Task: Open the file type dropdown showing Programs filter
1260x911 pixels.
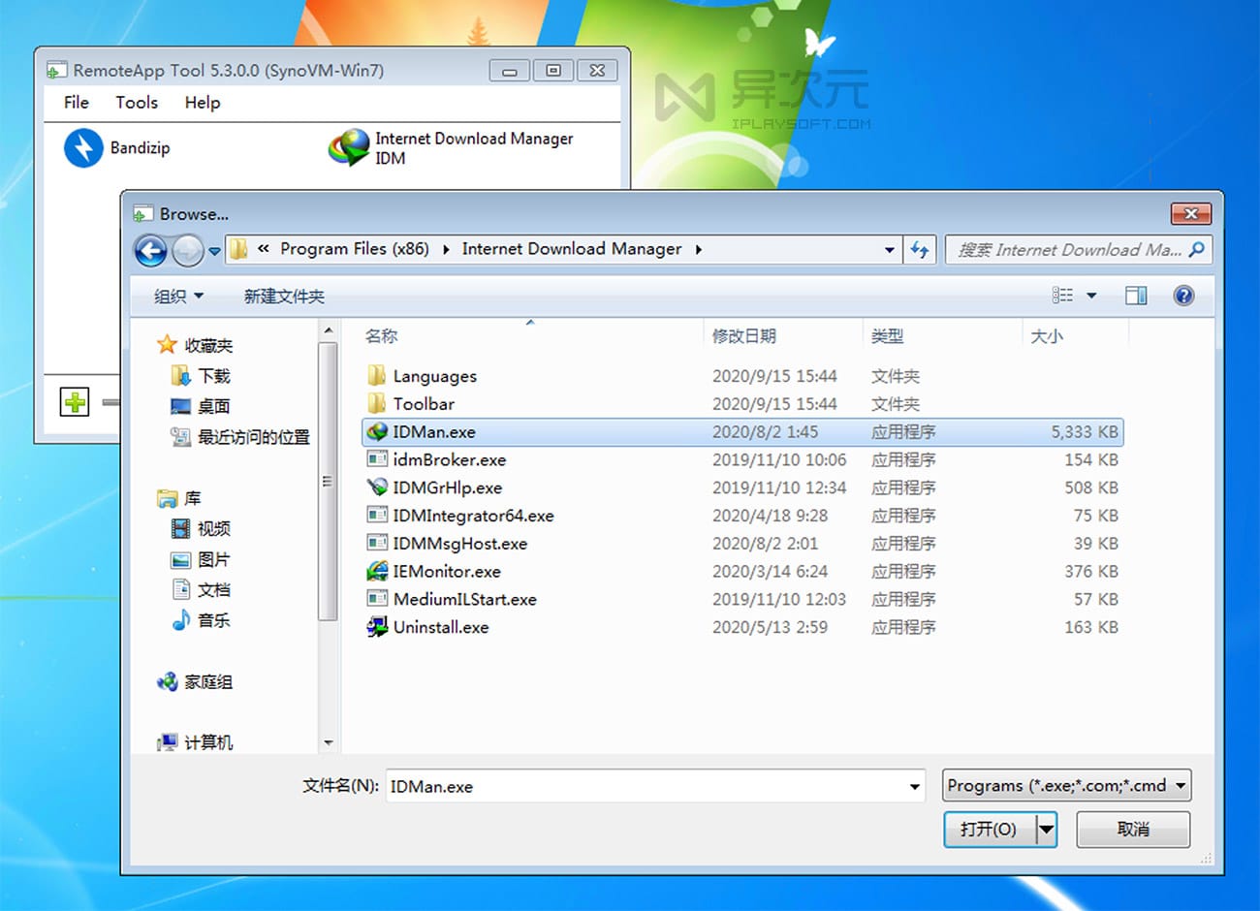Action: point(1065,785)
